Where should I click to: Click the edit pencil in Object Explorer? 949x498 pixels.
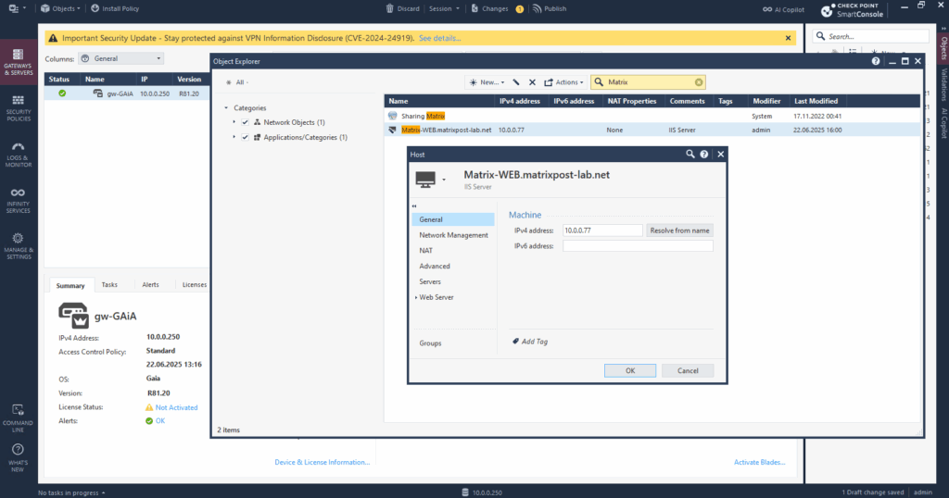coord(516,82)
